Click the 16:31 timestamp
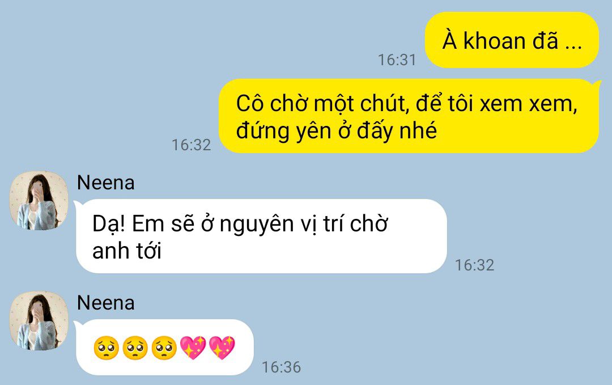 tap(397, 60)
